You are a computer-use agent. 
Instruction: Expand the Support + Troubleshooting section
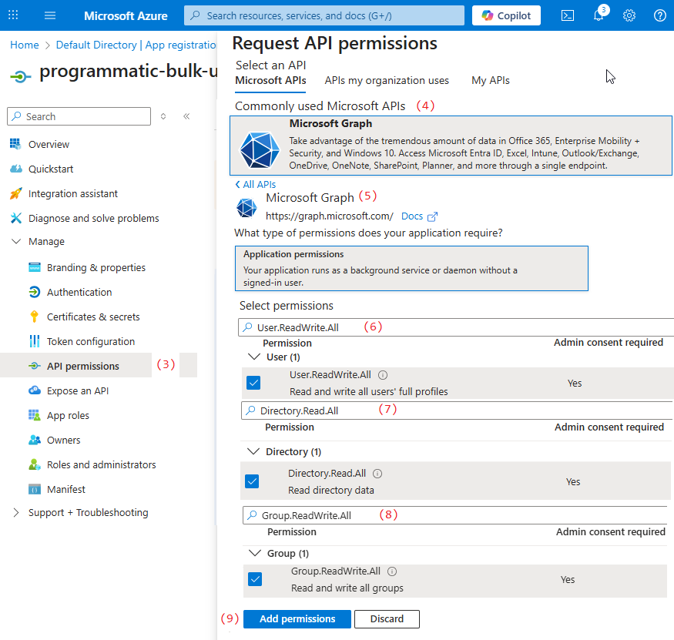point(16,512)
